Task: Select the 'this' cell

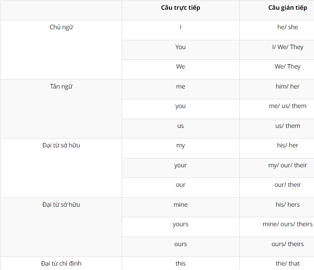Action: (x=180, y=263)
